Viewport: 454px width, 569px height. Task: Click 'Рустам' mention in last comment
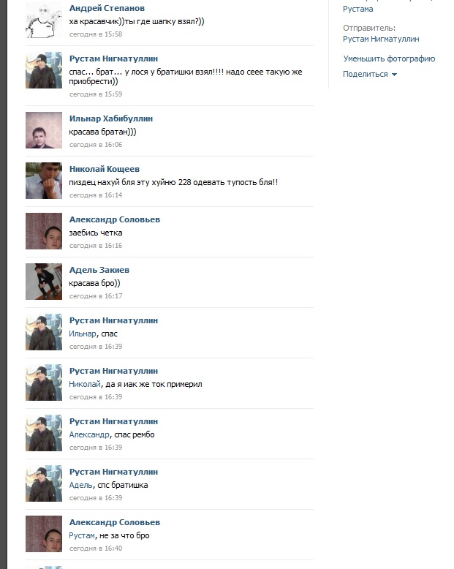pyautogui.click(x=82, y=535)
